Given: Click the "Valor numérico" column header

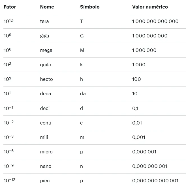Looking at the screenshot, I should click(x=150, y=7).
